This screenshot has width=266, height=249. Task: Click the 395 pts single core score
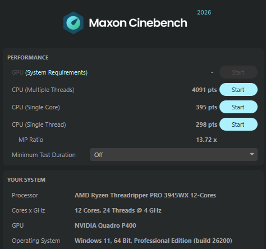207,107
